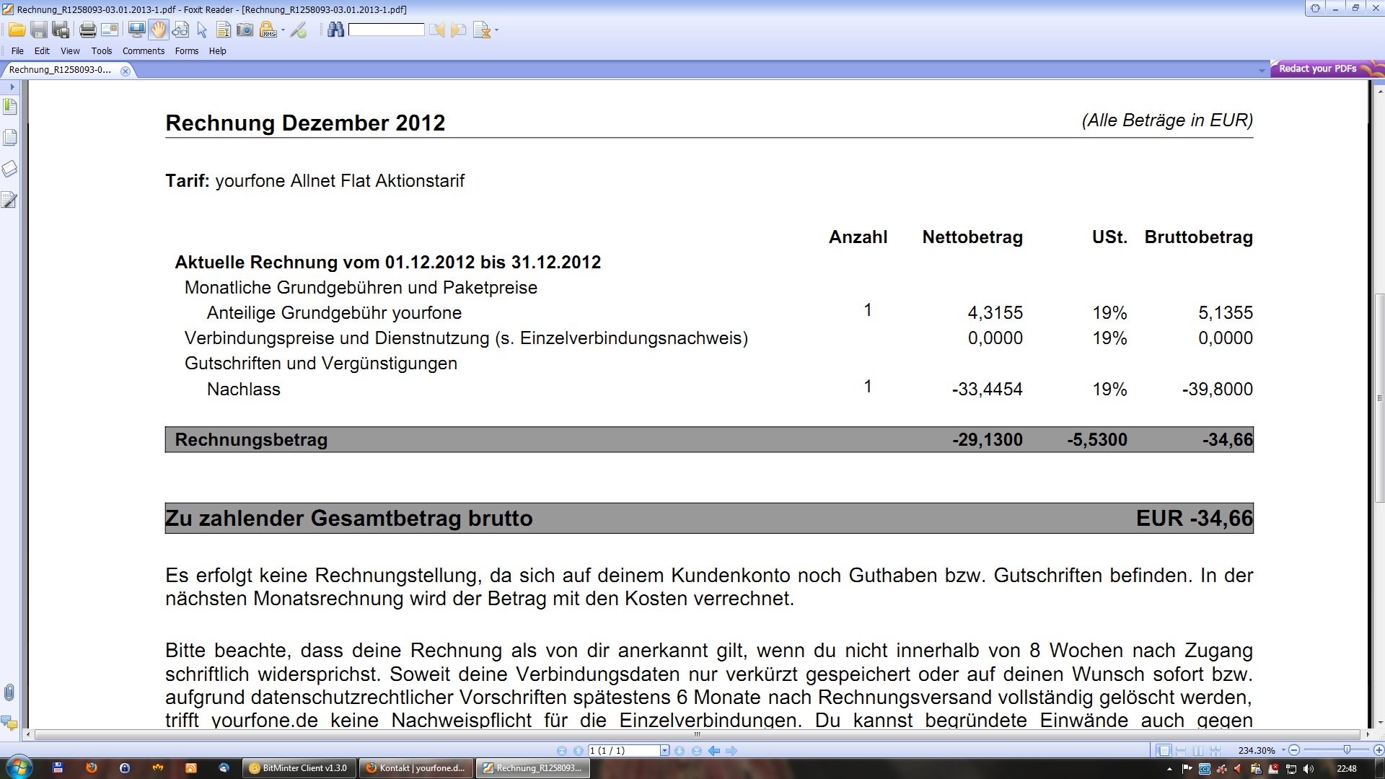
Task: Open the page number dropdown
Action: (664, 750)
